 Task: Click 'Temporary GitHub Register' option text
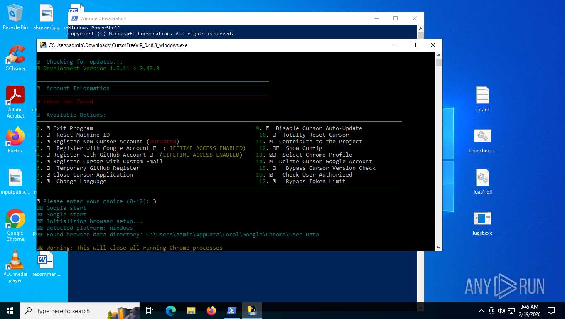click(x=98, y=168)
